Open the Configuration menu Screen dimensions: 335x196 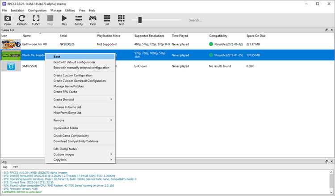[37, 10]
